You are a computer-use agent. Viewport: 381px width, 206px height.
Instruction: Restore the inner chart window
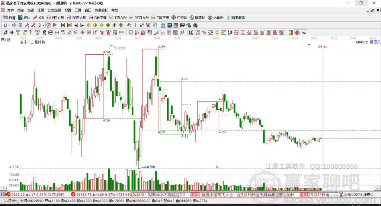(372, 10)
